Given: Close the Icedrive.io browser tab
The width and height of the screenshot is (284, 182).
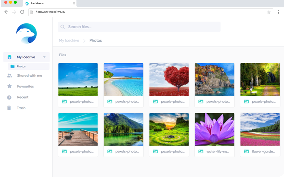Looking at the screenshot, I should [74, 3].
